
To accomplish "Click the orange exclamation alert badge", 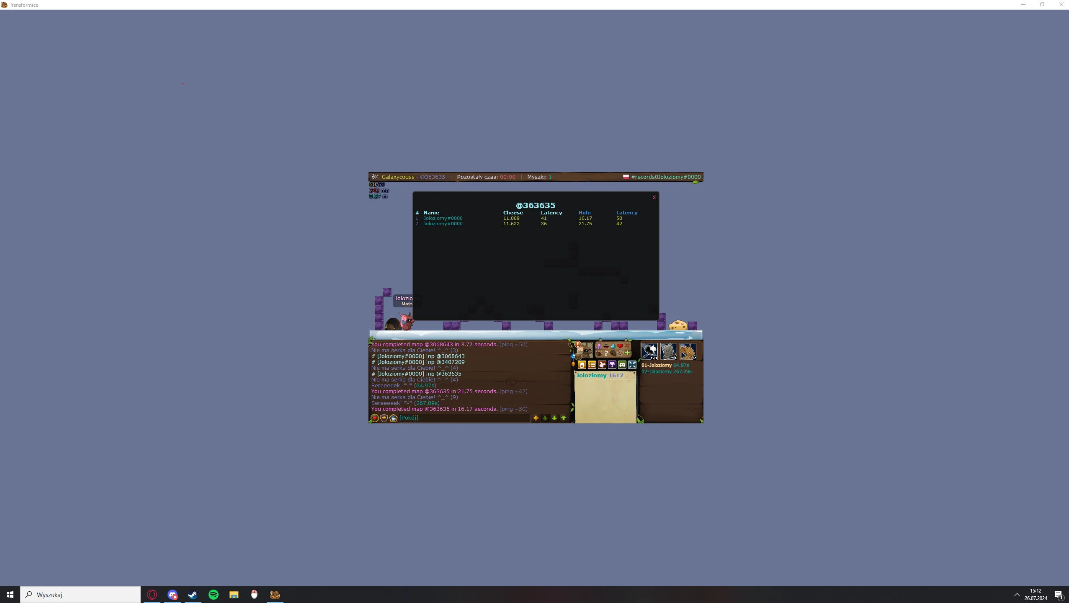I will coord(577,344).
